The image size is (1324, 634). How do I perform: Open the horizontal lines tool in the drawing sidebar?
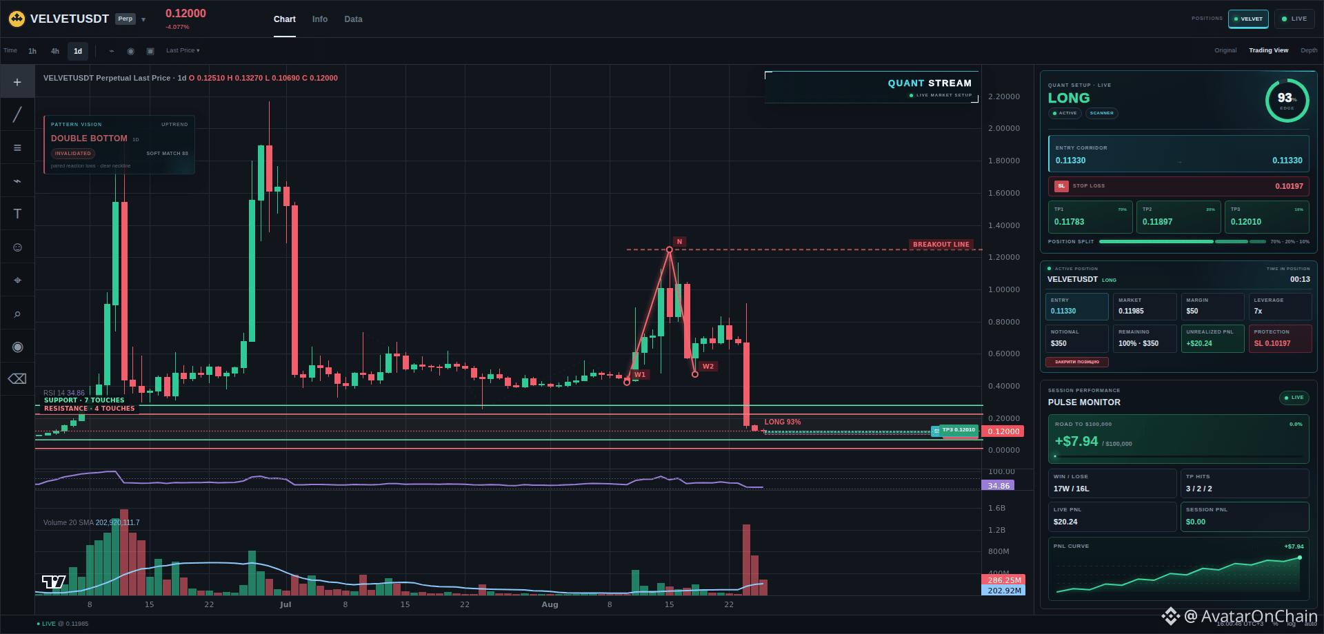coord(17,147)
